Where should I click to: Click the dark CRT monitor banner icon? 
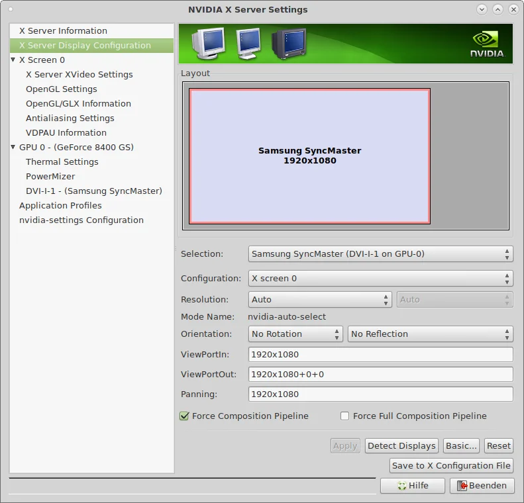(x=289, y=44)
